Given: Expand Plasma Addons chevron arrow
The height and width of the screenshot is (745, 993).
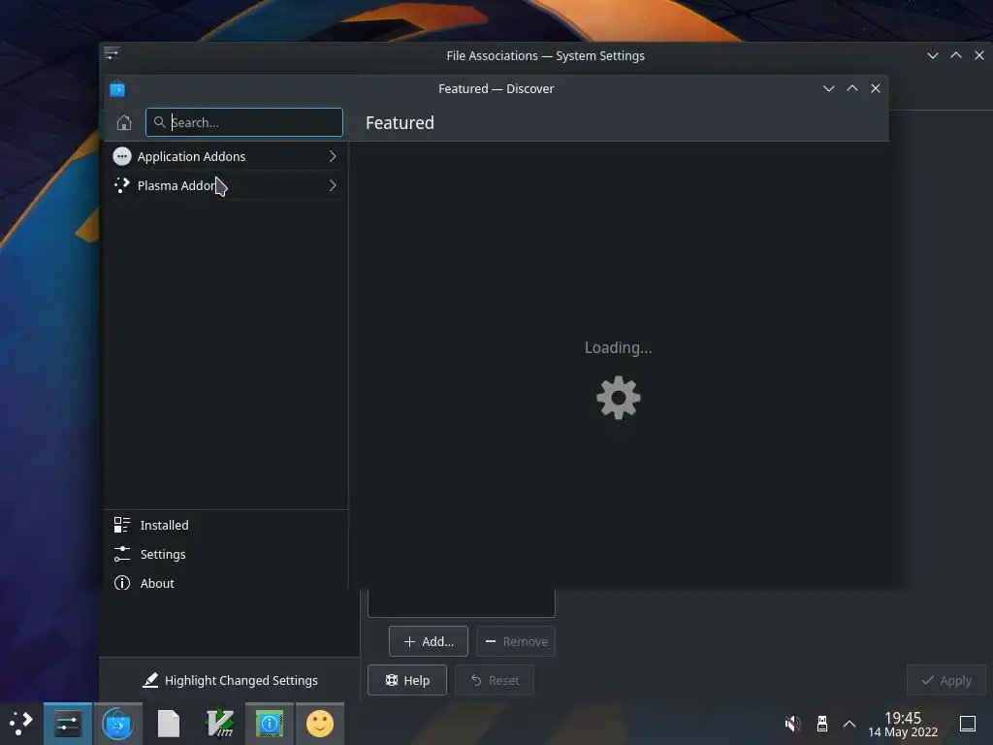Looking at the screenshot, I should pyautogui.click(x=333, y=185).
